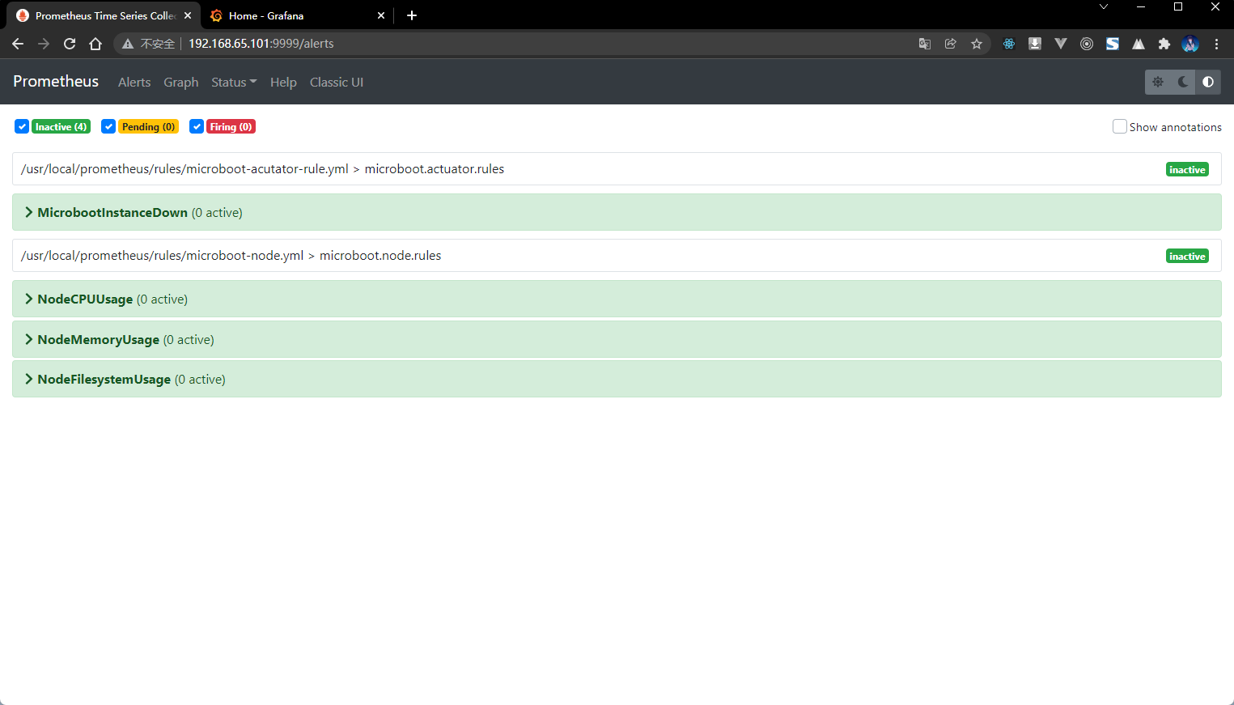This screenshot has height=705, width=1234.
Task: Open the browser three-dot menu
Action: pyautogui.click(x=1216, y=44)
